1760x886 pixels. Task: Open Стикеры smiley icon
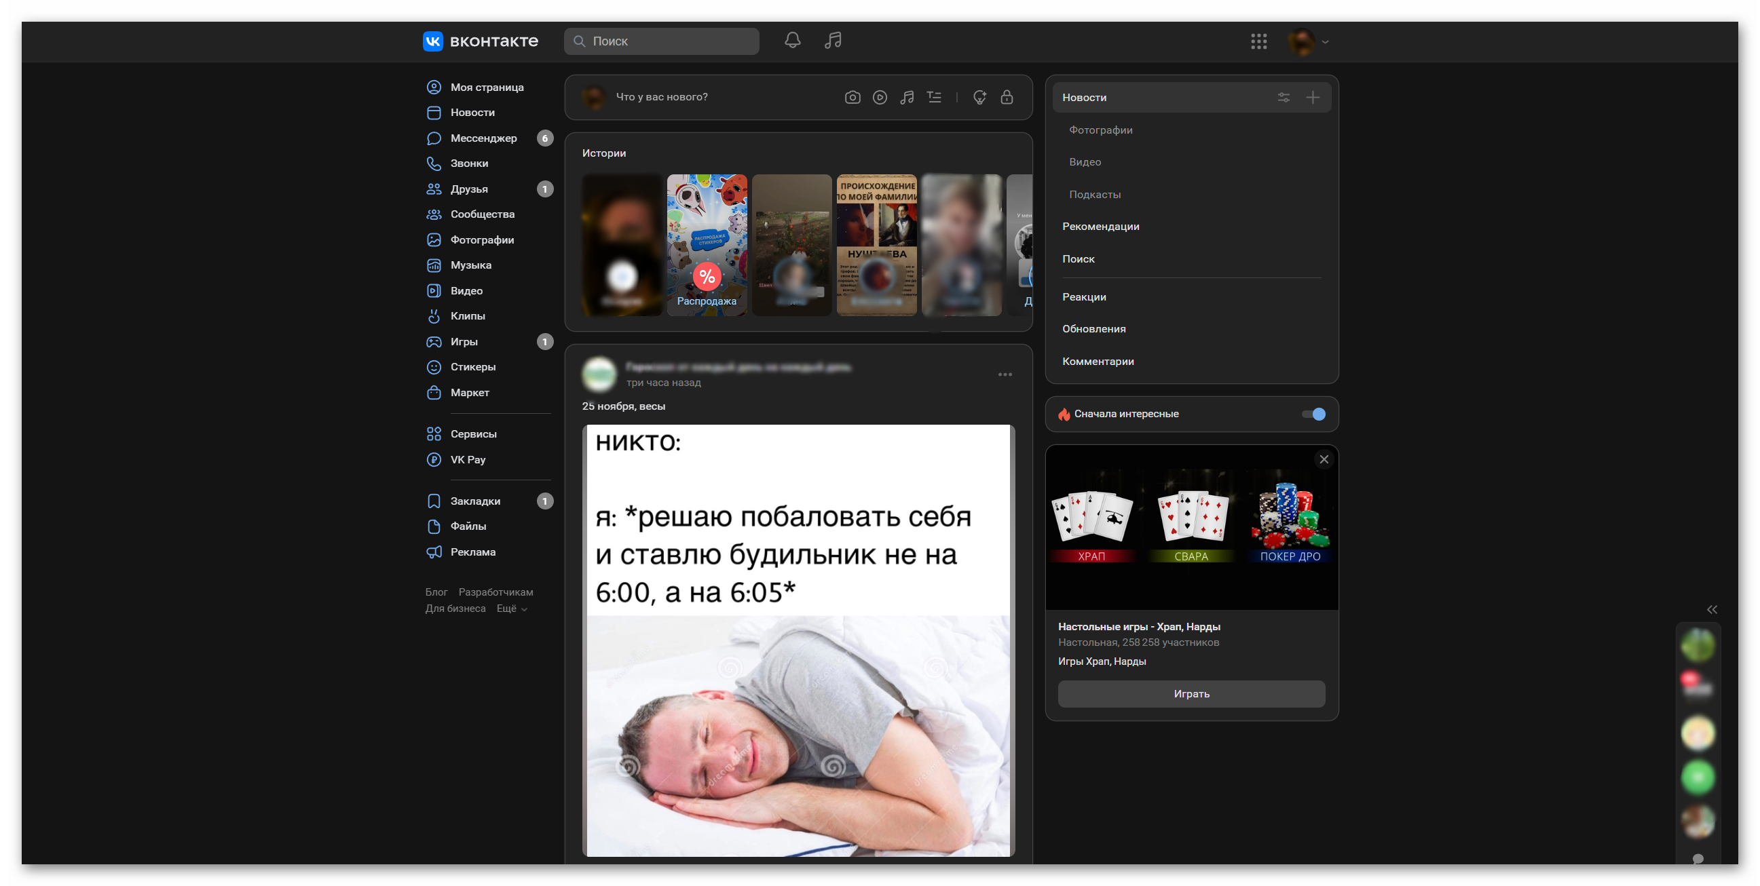pos(433,367)
